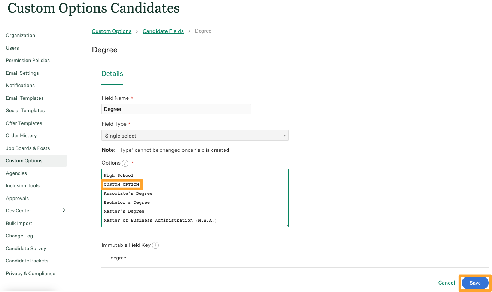Click the Cancel link

[447, 283]
